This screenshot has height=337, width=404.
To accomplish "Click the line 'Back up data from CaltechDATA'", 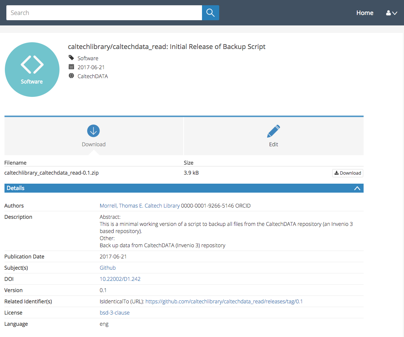I will coord(163,245).
